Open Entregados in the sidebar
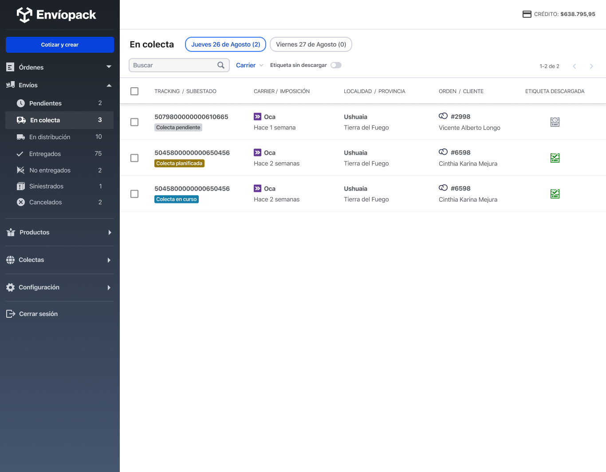The width and height of the screenshot is (606, 472). point(59,154)
